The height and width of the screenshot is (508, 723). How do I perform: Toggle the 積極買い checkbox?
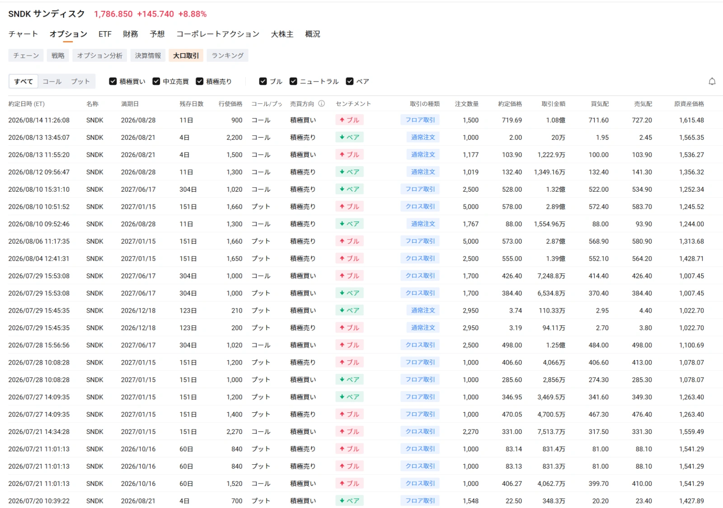(113, 81)
